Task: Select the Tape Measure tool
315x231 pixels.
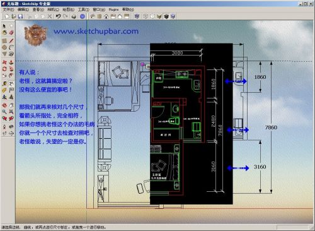Action: point(4,84)
